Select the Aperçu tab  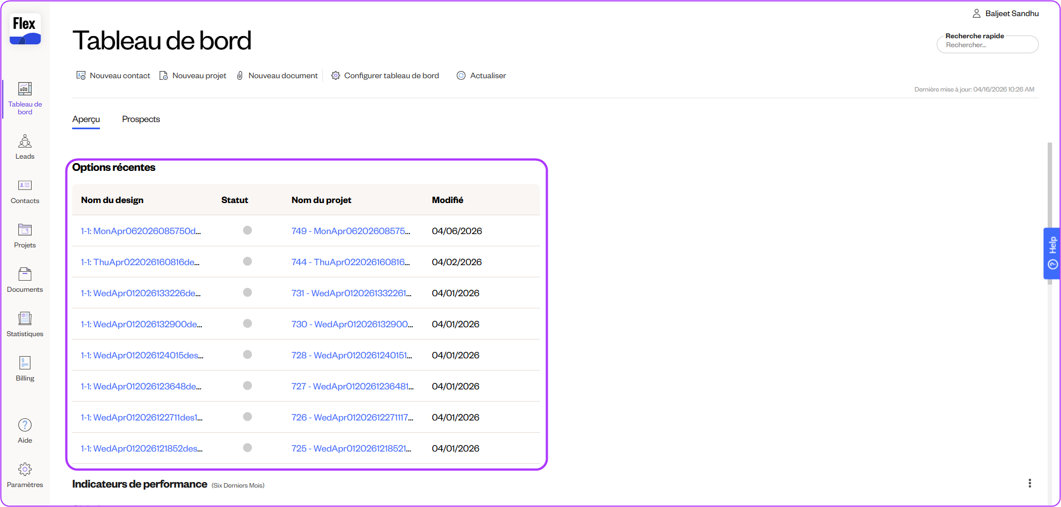pos(86,119)
